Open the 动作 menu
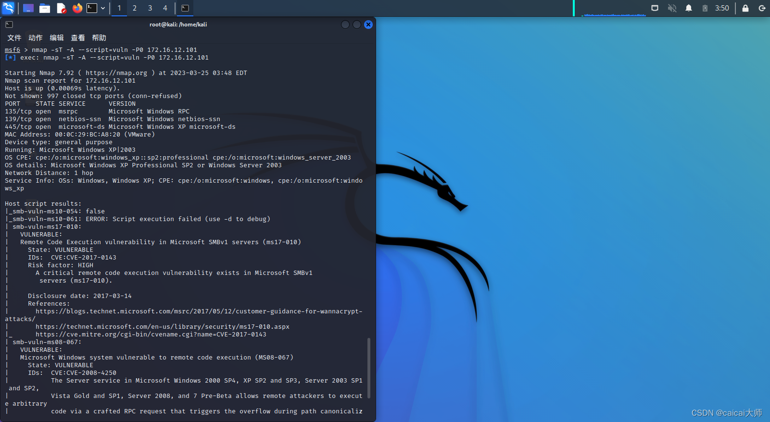Image resolution: width=770 pixels, height=422 pixels. tap(36, 37)
